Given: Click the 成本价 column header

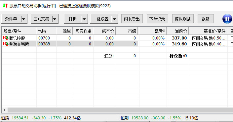Looking at the screenshot, I should pos(104,31).
